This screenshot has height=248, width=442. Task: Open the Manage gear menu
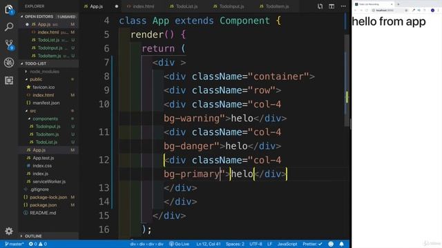(9, 231)
